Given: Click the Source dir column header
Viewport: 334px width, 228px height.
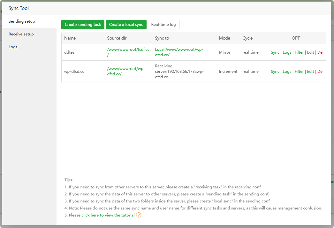Looking at the screenshot, I should [x=117, y=38].
